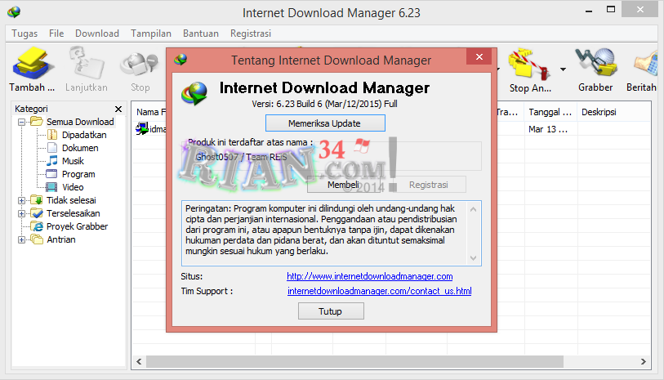
Task: Open the contact_us.html support link
Action: coord(380,291)
